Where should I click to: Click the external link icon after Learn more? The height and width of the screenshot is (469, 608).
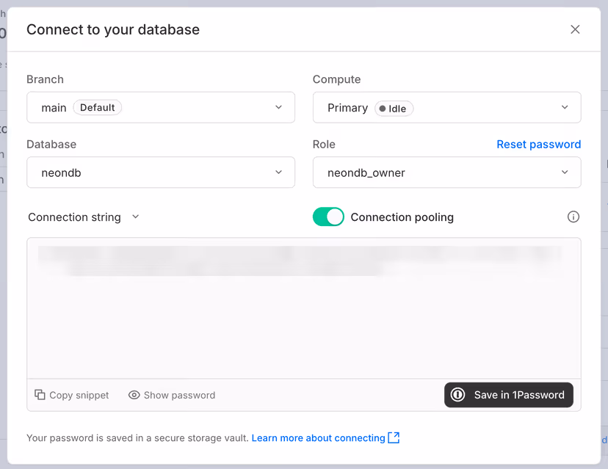pos(394,437)
